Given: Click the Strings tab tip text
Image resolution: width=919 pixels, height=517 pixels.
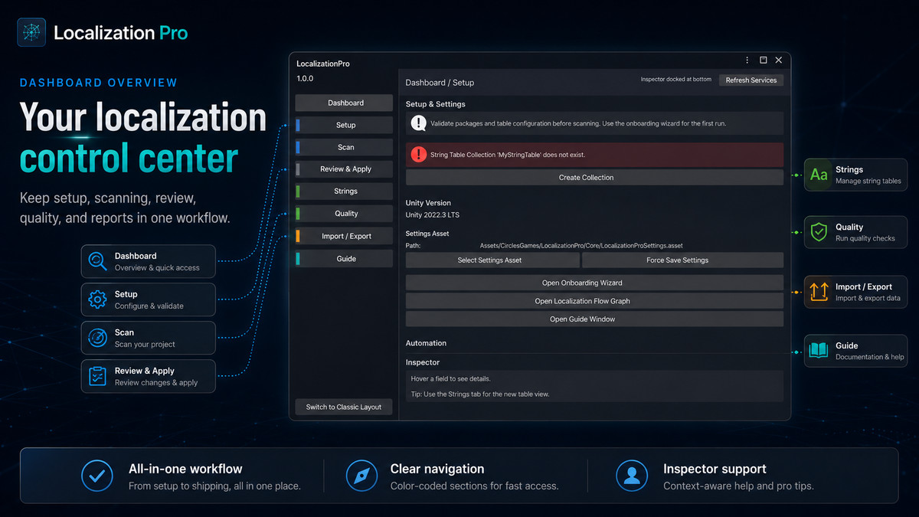Looking at the screenshot, I should 479,394.
